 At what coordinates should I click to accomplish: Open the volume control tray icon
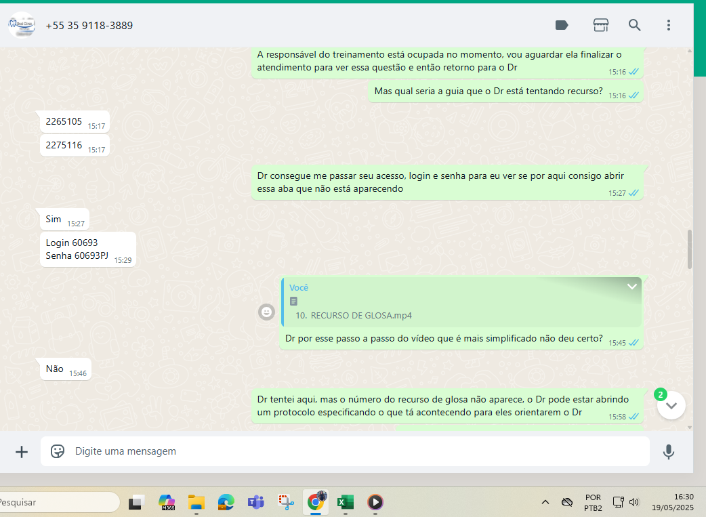[x=634, y=502]
